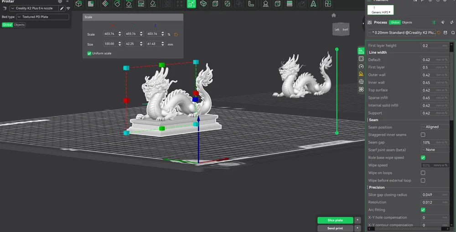Open the Support settings side tab icon
The height and width of the screenshot is (232, 456).
[x=361, y=74]
